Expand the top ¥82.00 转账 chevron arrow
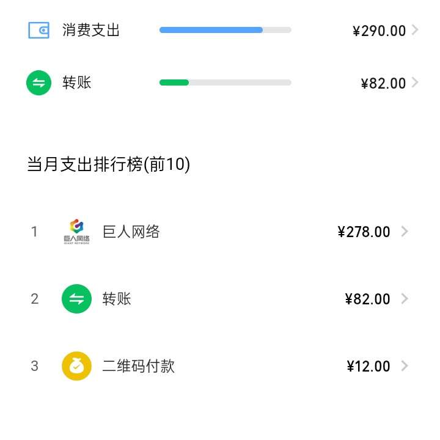The width and height of the screenshot is (440, 440). pyautogui.click(x=416, y=82)
